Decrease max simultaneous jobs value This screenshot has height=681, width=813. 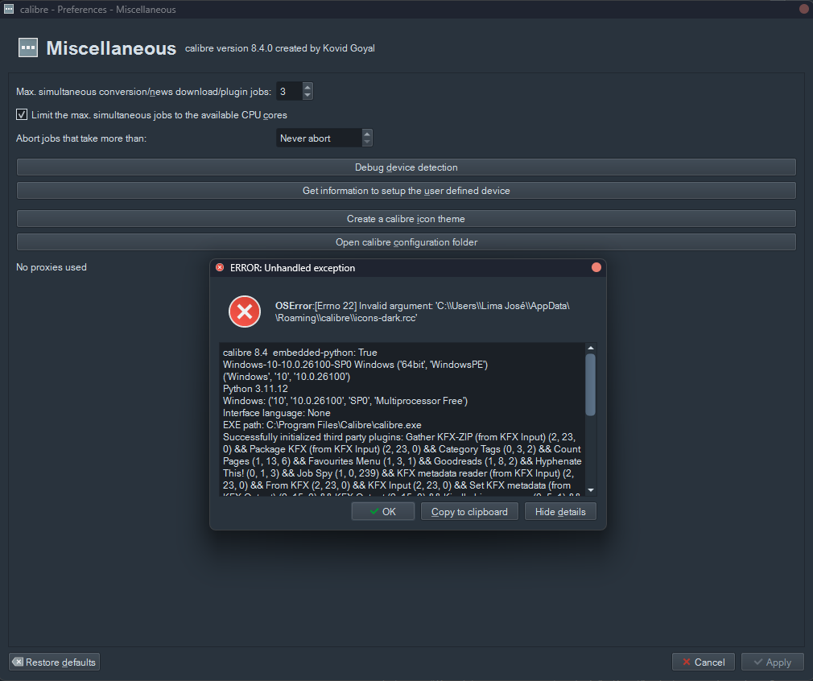click(x=307, y=96)
